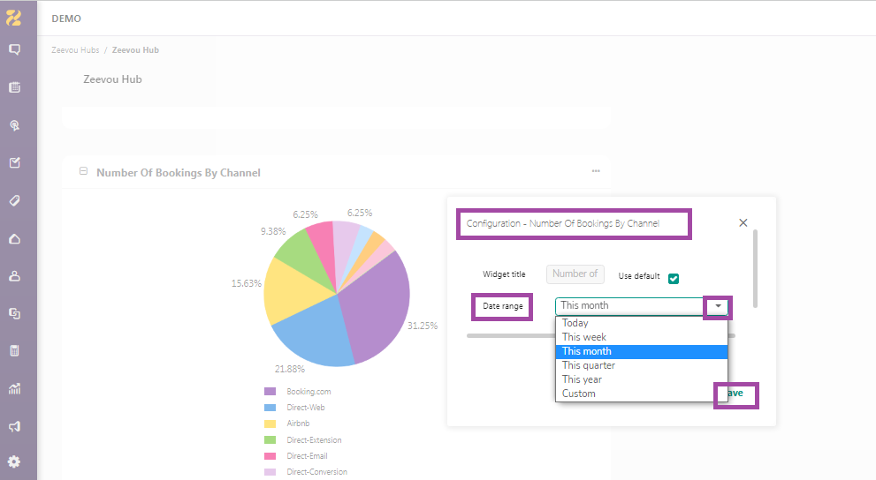Open the widget three-dots options menu

click(x=596, y=171)
